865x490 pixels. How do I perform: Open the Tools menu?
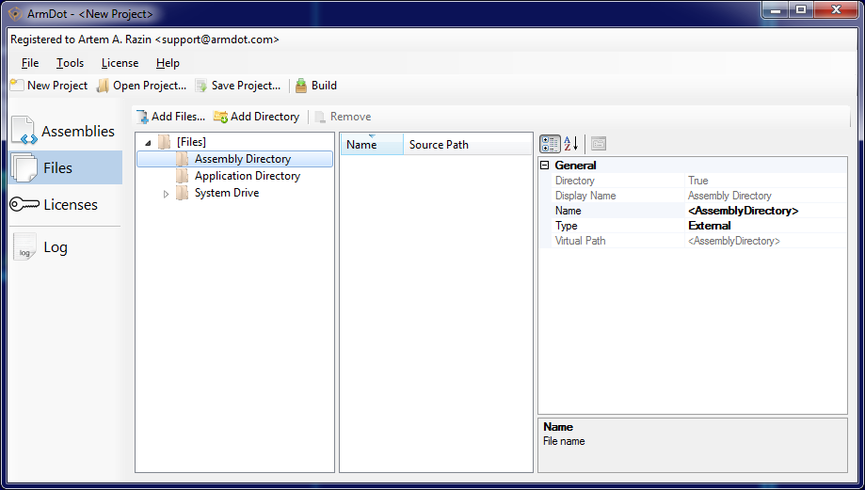point(70,63)
